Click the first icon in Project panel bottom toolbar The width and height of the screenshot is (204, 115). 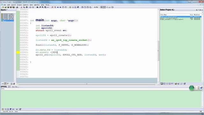coord(162,84)
